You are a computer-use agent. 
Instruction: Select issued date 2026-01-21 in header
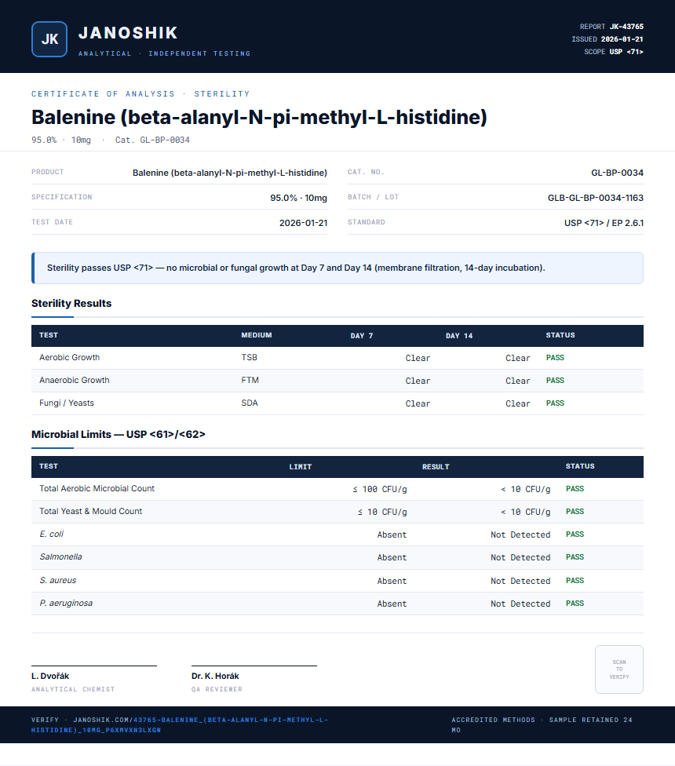(622, 39)
